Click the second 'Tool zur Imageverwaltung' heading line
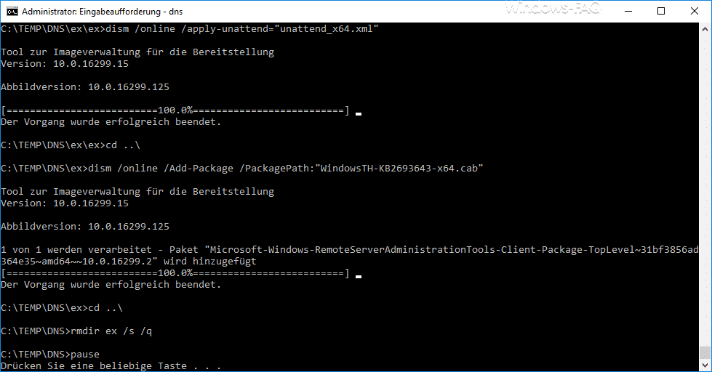 pyautogui.click(x=137, y=191)
